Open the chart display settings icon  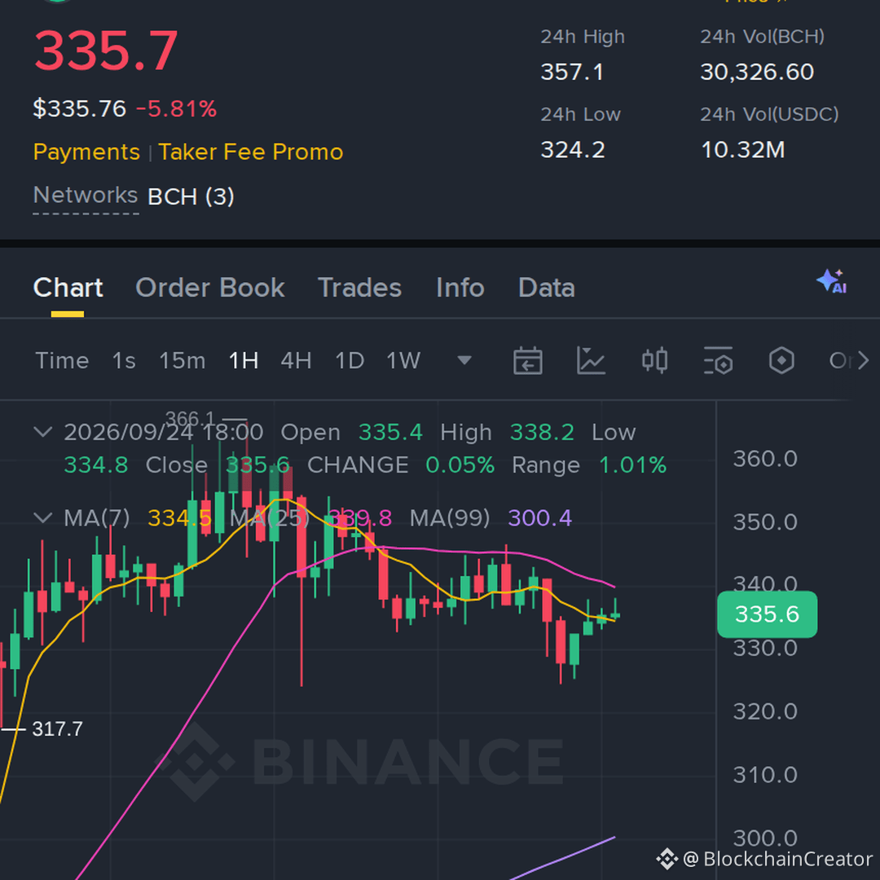coord(718,360)
